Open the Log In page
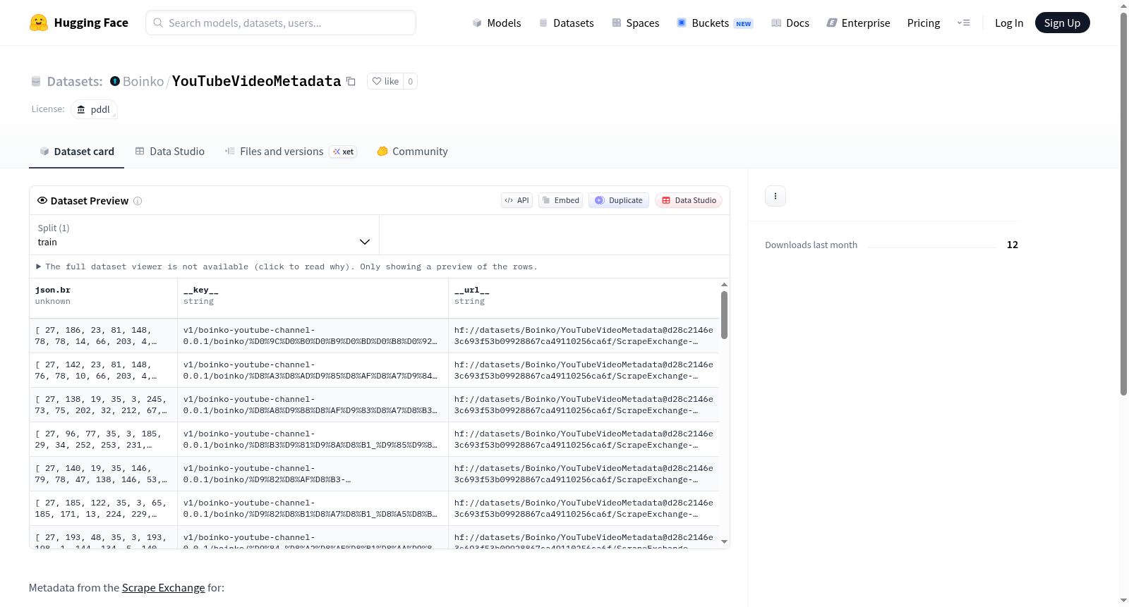 point(1009,23)
